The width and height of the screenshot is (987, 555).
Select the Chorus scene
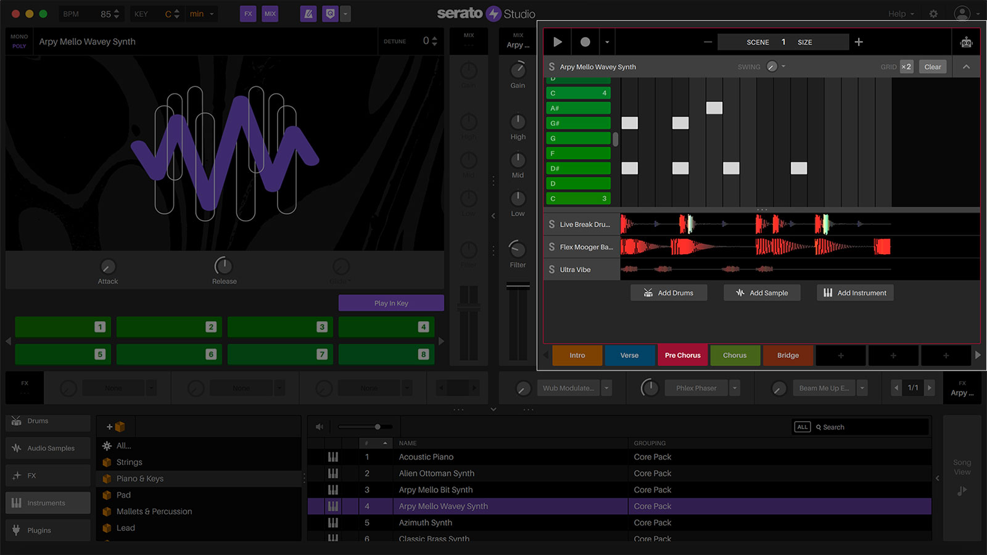click(735, 355)
